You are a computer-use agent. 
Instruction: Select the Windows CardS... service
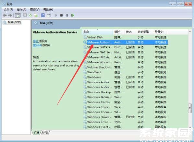point(126,102)
